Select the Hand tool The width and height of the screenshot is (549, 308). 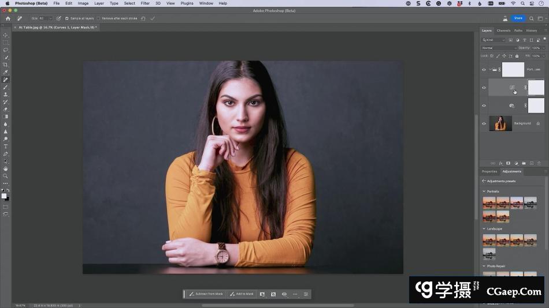coord(6,169)
